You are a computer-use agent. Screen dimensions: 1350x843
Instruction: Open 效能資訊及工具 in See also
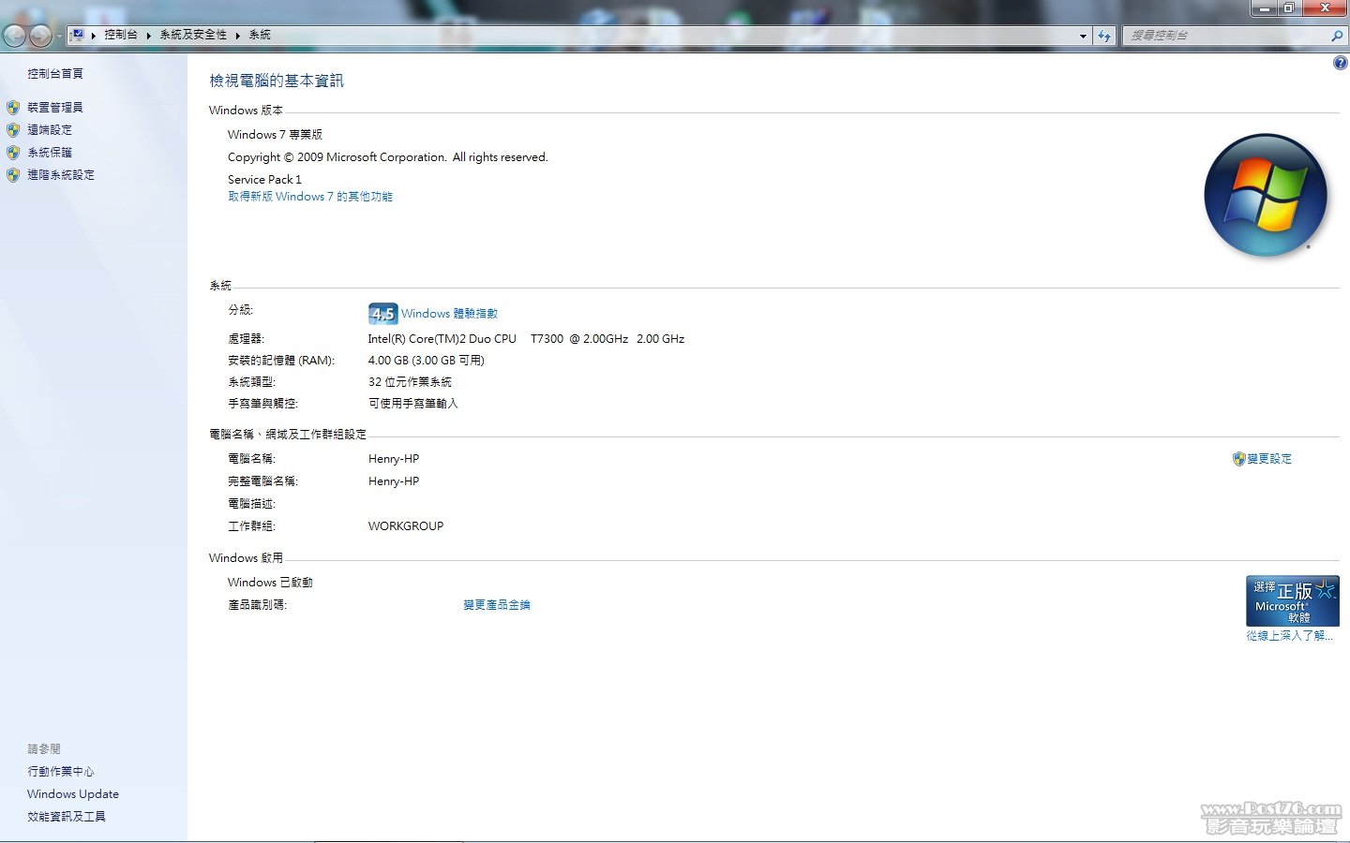[x=67, y=817]
